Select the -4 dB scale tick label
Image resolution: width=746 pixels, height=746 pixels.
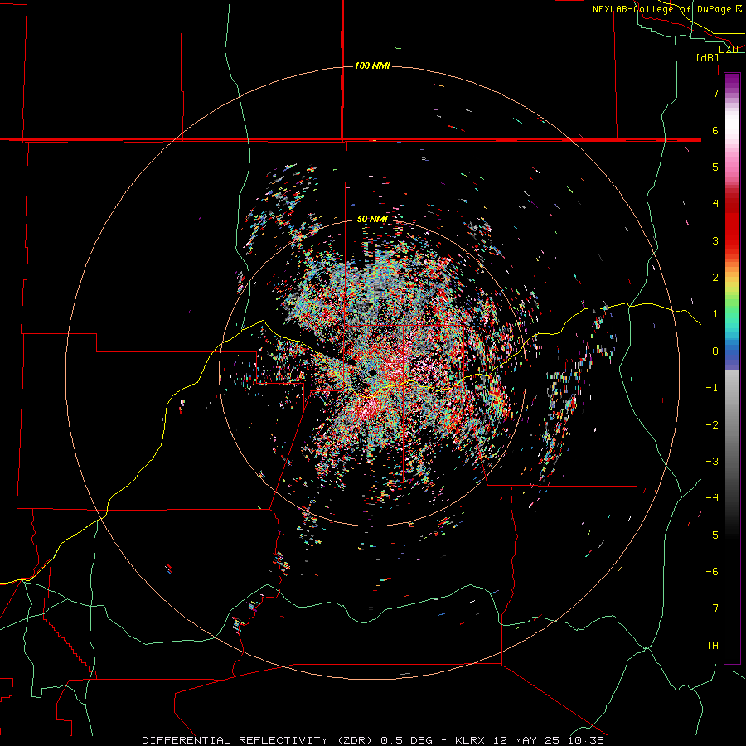coord(712,498)
